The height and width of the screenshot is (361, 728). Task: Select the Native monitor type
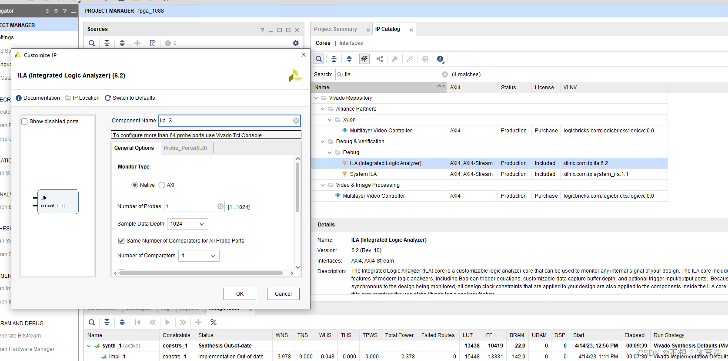(x=135, y=185)
